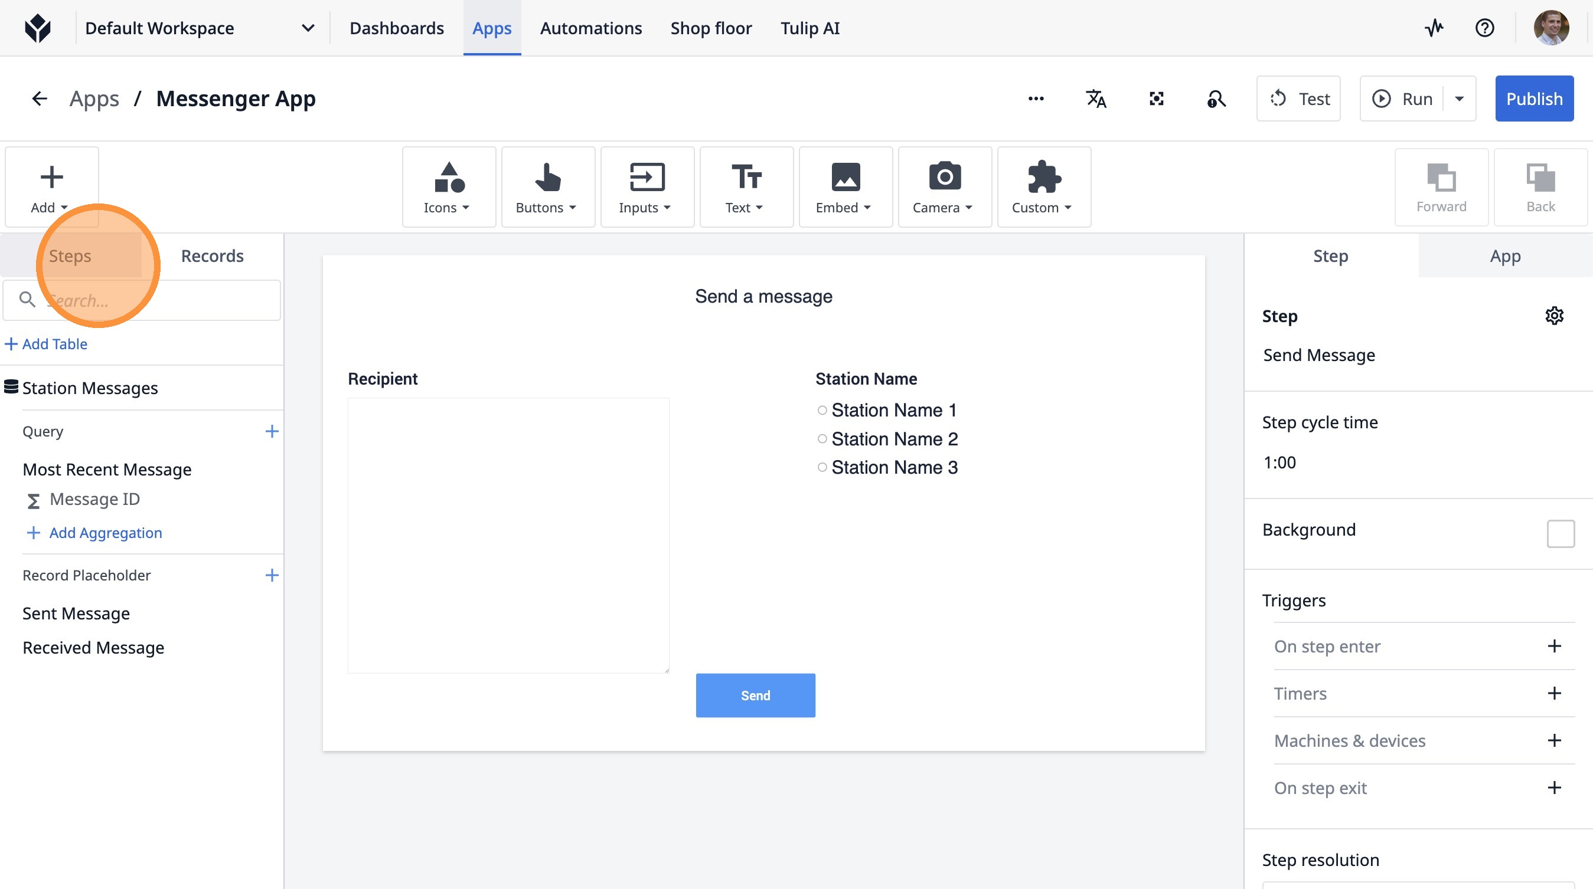The image size is (1593, 889).
Task: Click the back arrow to Apps
Action: pyautogui.click(x=40, y=99)
